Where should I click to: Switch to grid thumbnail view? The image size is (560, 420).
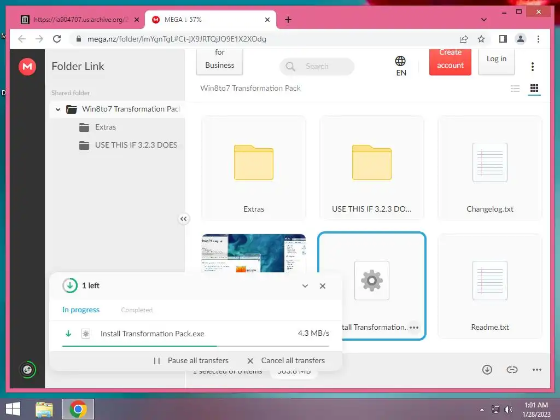pos(534,88)
